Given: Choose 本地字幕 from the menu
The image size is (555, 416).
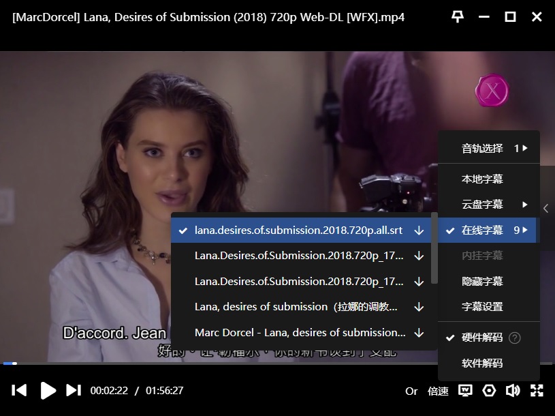Looking at the screenshot, I should click(x=482, y=179).
